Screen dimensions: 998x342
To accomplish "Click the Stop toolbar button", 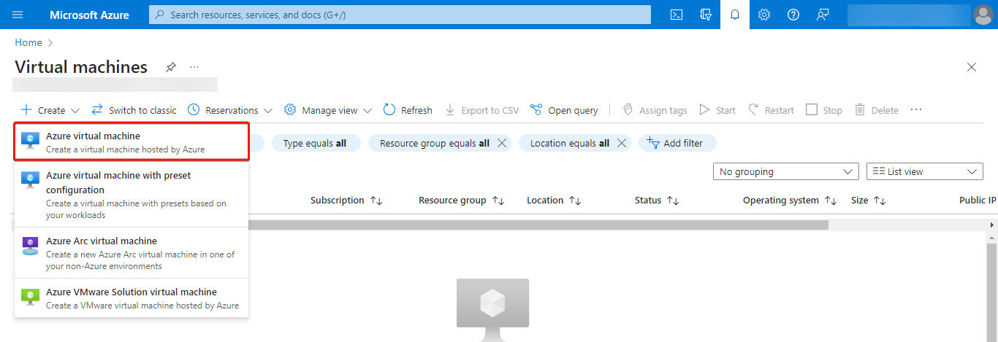I will 824,110.
